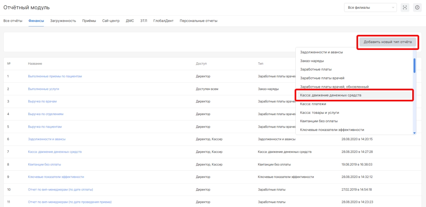Screen dimensions: 426x207
Task: Open the Все филиалы branch dropdown
Action: [370, 7]
